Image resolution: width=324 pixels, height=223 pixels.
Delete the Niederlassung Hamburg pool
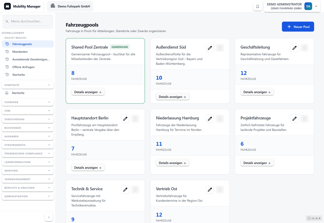pyautogui.click(x=220, y=119)
